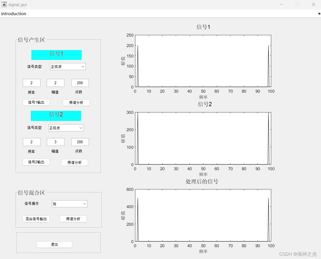
Task: Click the MATLAB icon in the title bar
Action: point(4,4)
